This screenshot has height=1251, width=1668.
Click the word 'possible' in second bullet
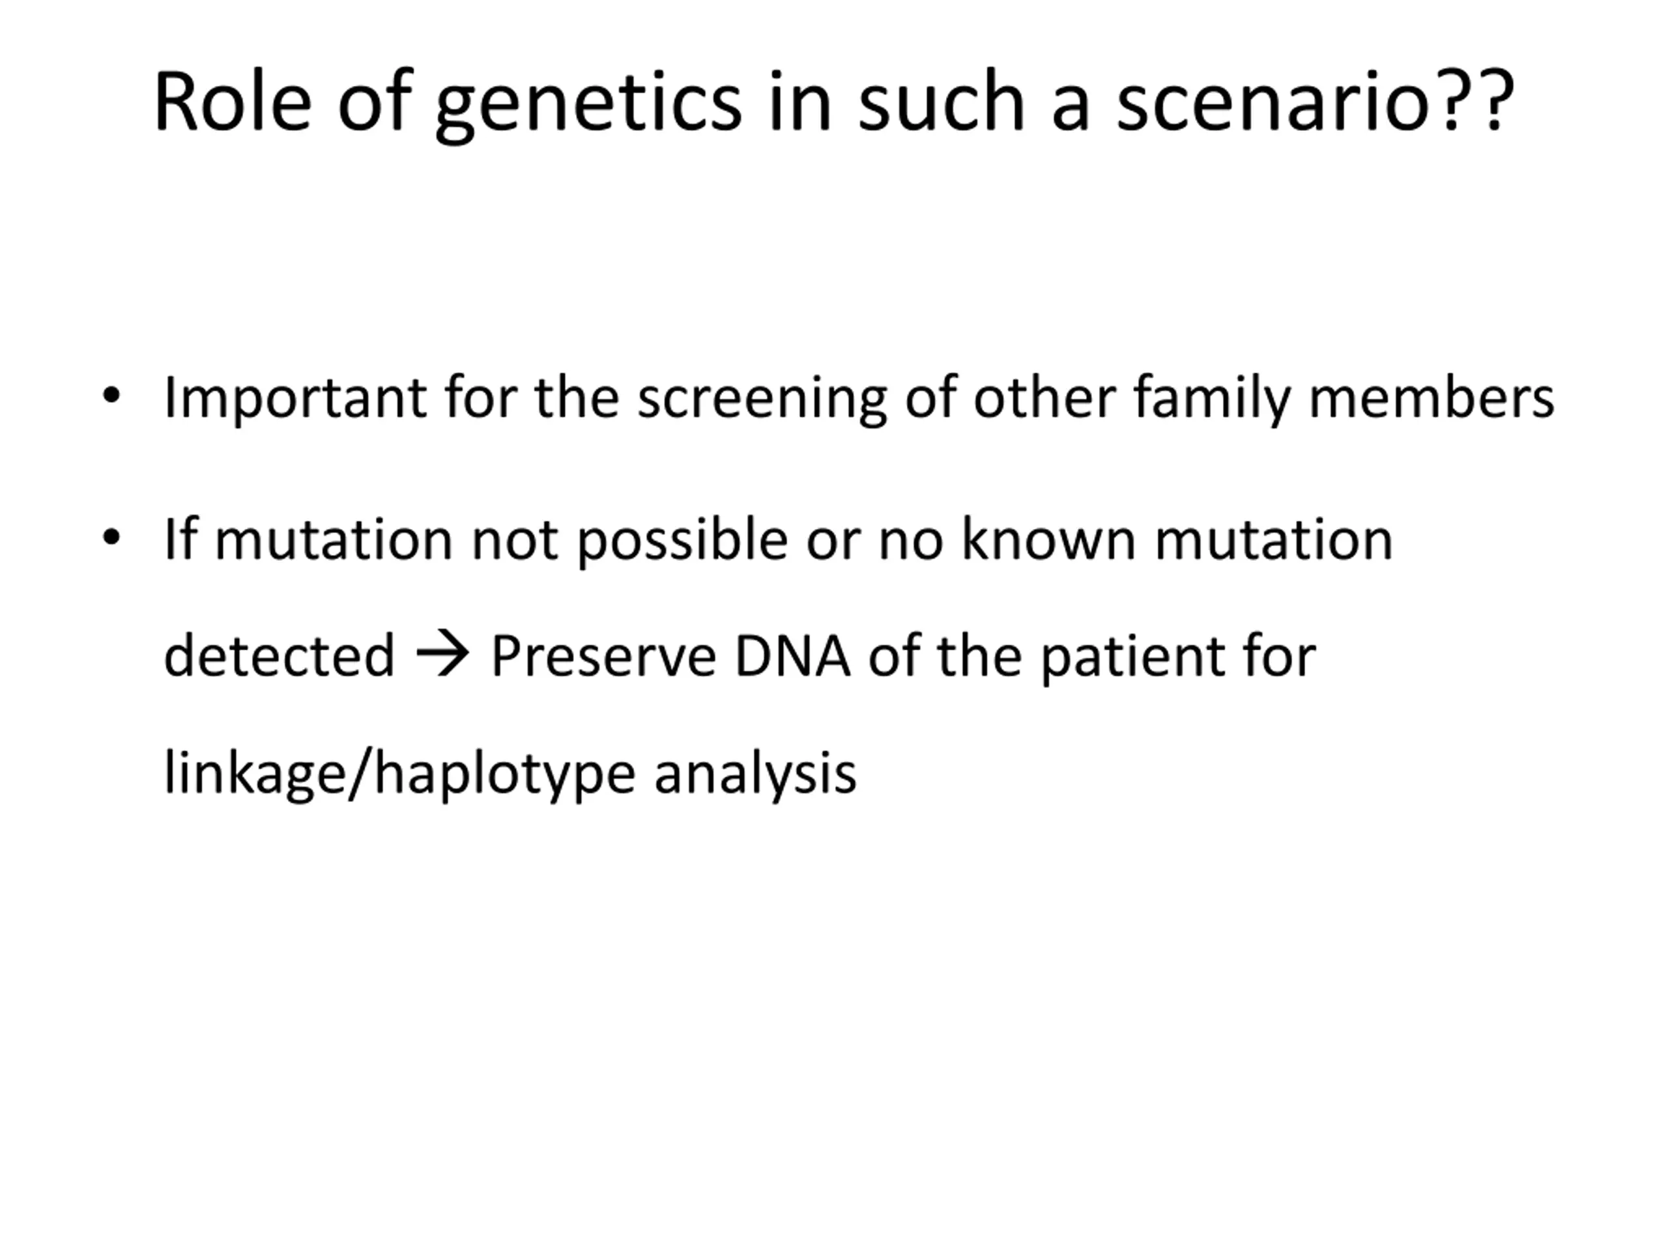(682, 541)
